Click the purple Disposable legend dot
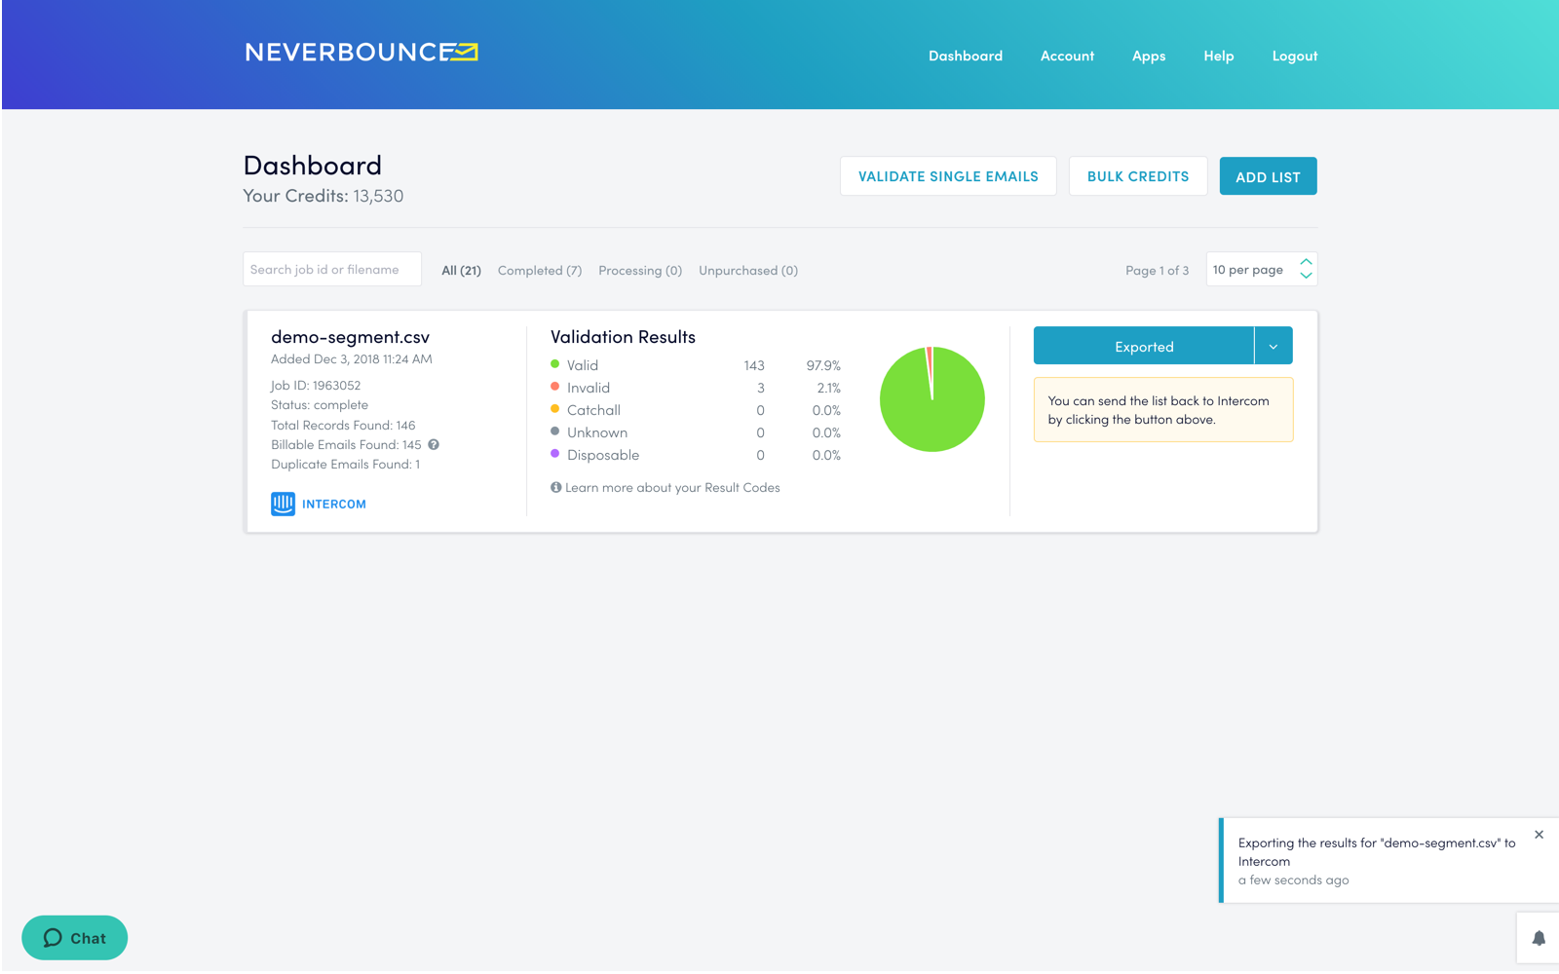 coord(555,454)
